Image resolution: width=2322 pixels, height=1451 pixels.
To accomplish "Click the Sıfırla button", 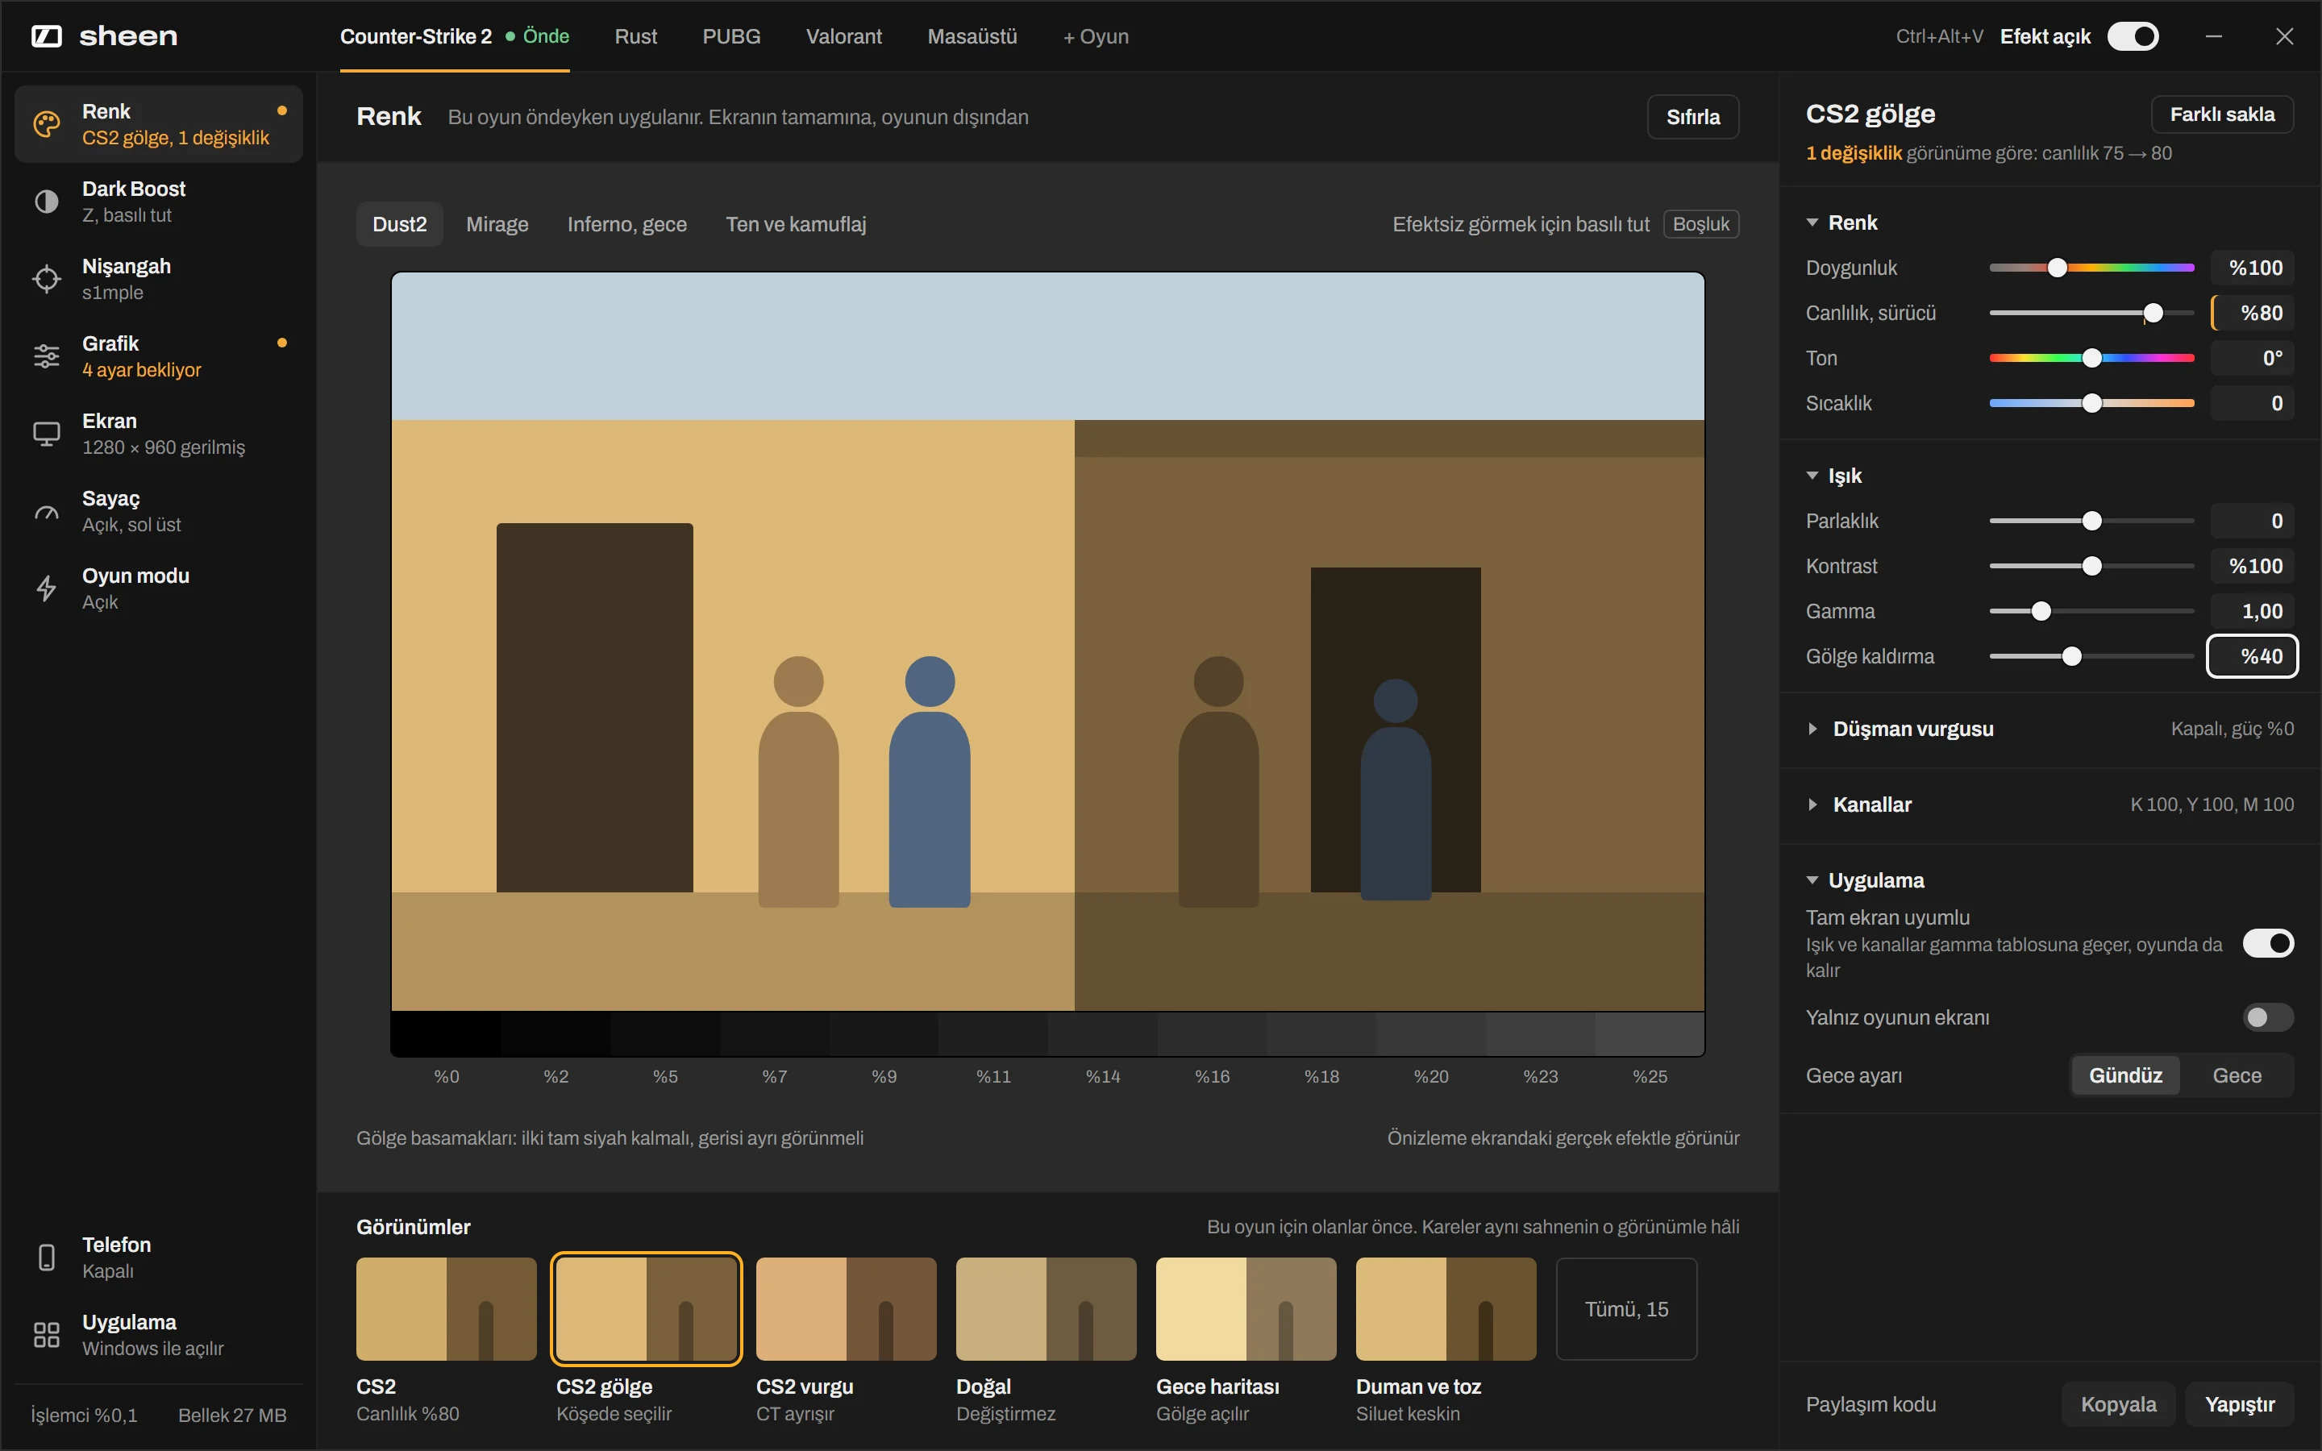I will point(1692,117).
